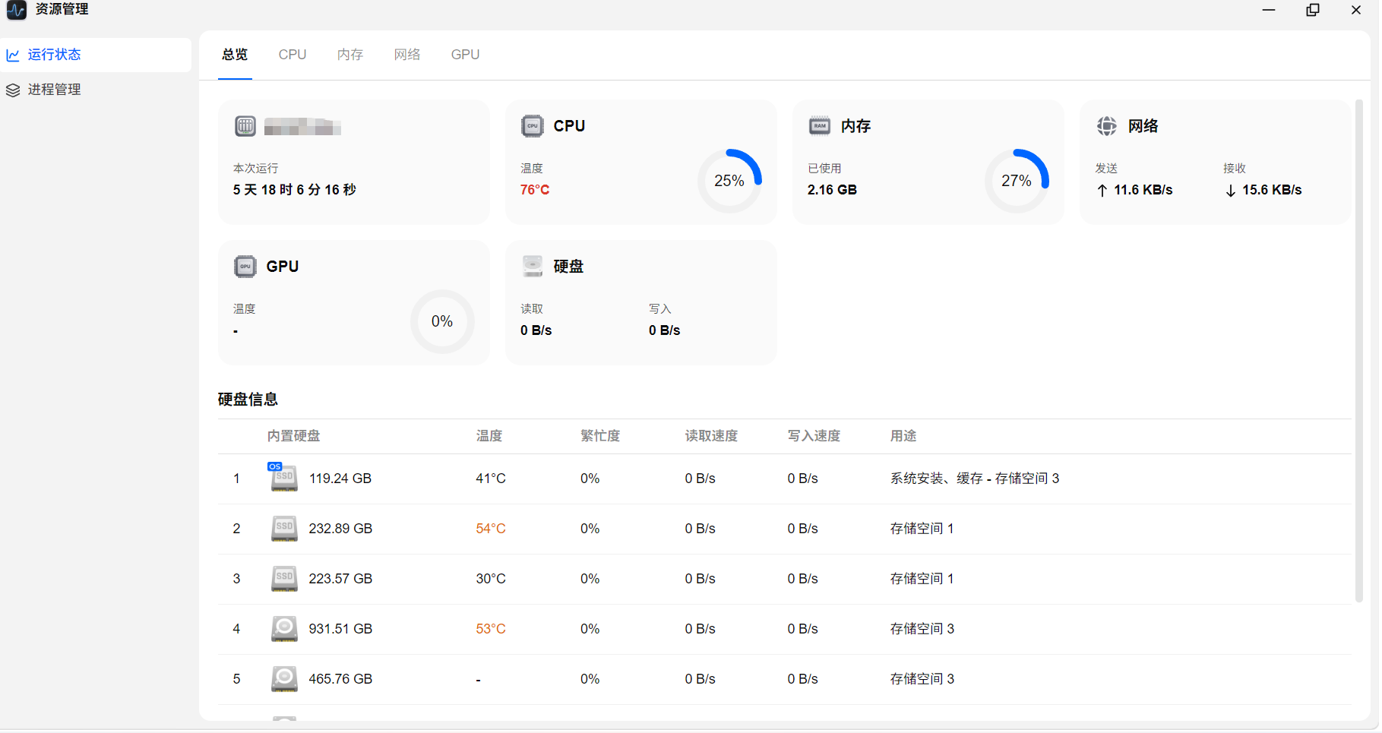Viewport: 1382px width, 733px height.
Task: Click the 内置硬盘 column header
Action: pyautogui.click(x=293, y=436)
